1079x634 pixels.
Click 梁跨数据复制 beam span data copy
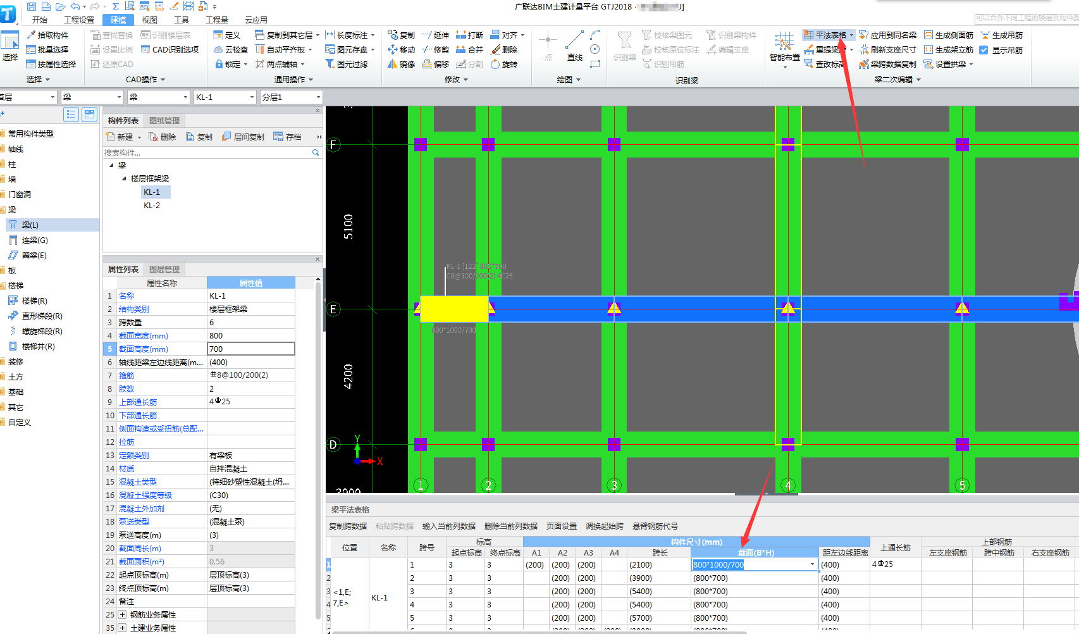point(888,64)
